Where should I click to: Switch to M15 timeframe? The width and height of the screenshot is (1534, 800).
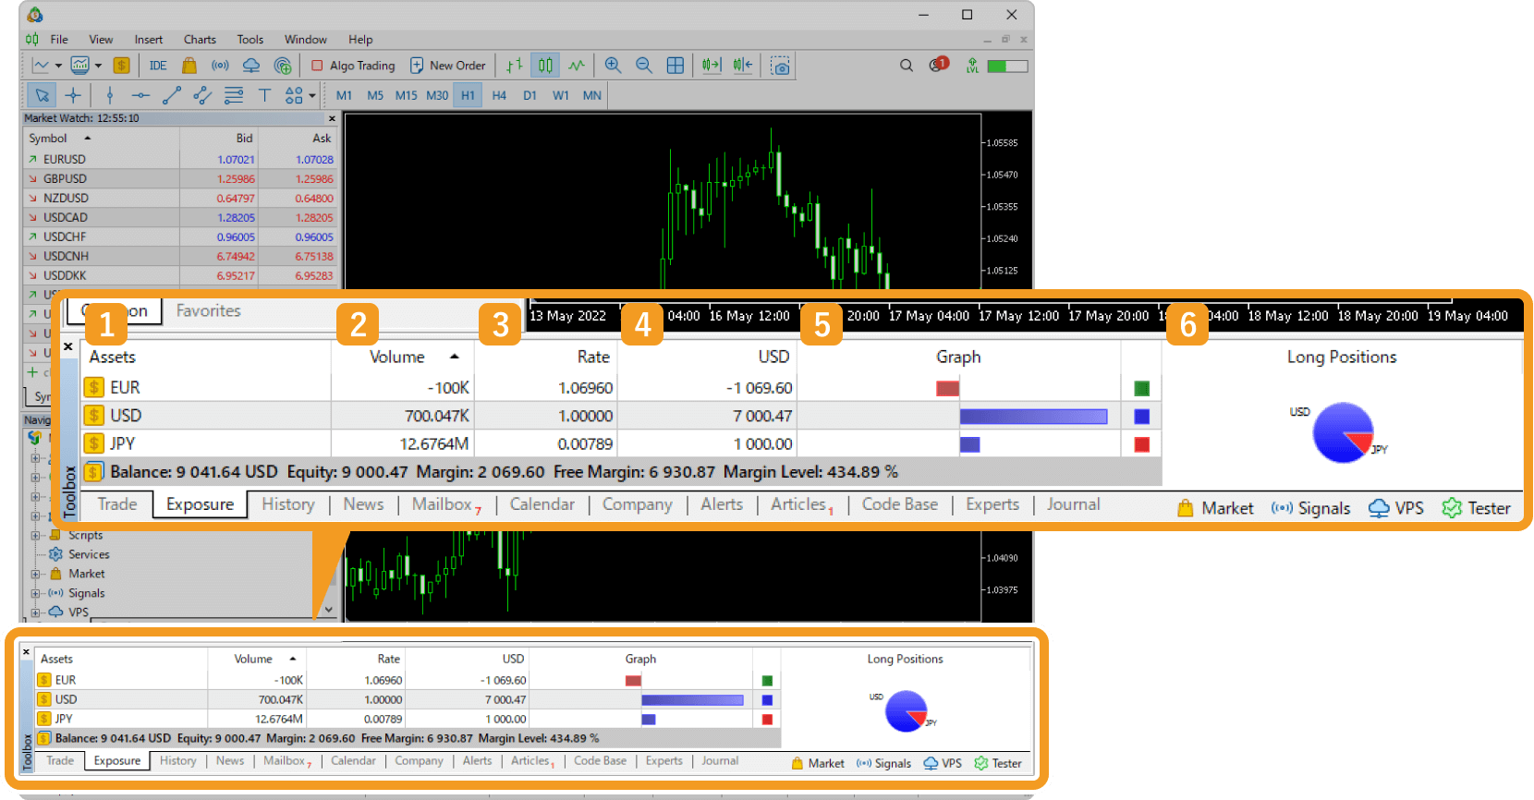point(407,95)
